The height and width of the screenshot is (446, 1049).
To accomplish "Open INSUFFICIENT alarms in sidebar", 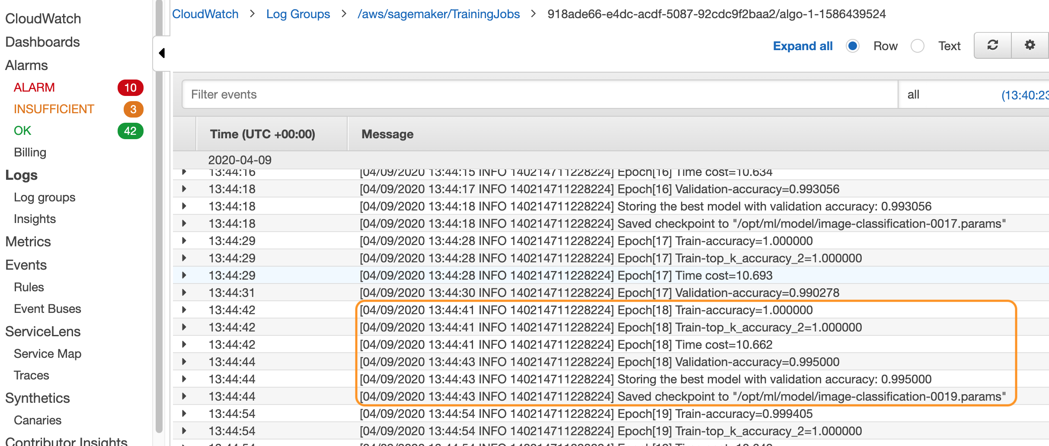I will tap(54, 109).
